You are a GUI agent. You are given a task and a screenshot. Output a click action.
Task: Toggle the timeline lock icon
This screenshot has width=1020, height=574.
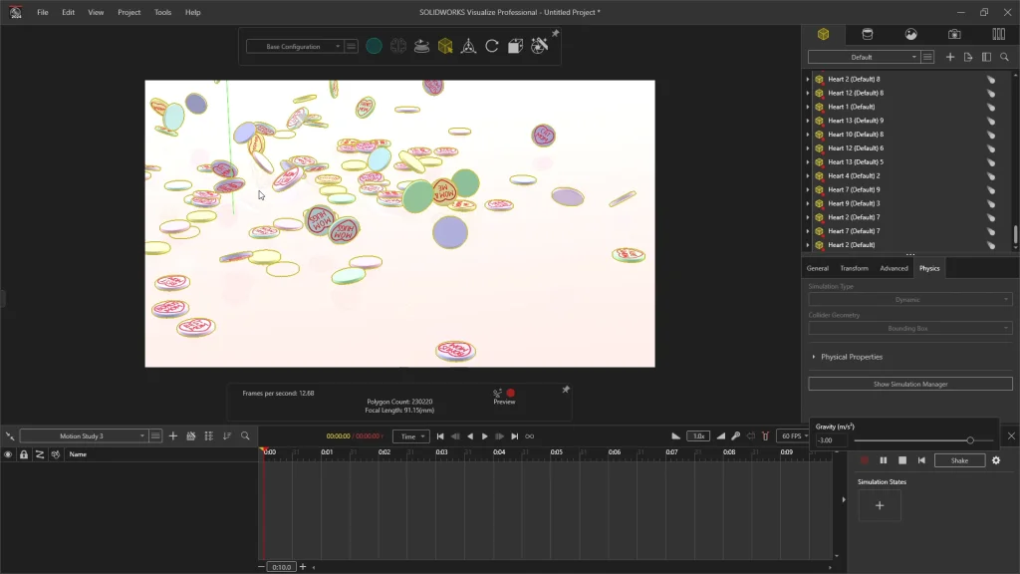tap(24, 454)
